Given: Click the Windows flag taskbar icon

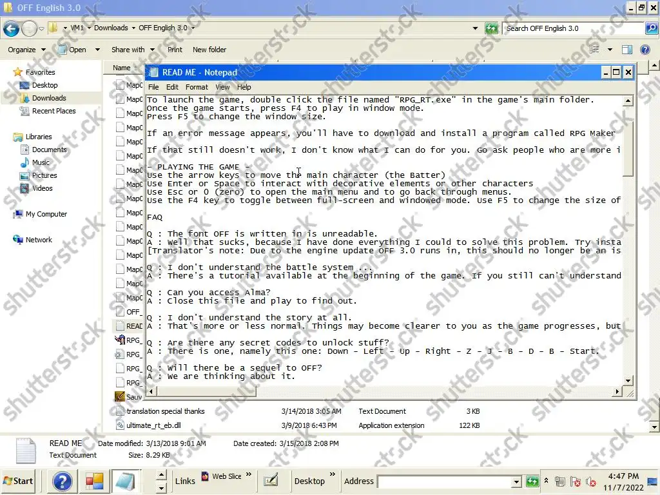Looking at the screenshot, I should pos(94,481).
